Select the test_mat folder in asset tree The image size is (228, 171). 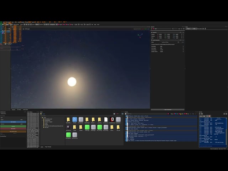click(47, 127)
